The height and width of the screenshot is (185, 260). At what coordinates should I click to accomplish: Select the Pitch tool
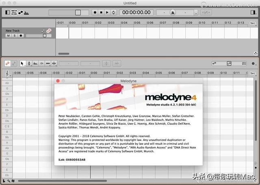[x=29, y=64]
